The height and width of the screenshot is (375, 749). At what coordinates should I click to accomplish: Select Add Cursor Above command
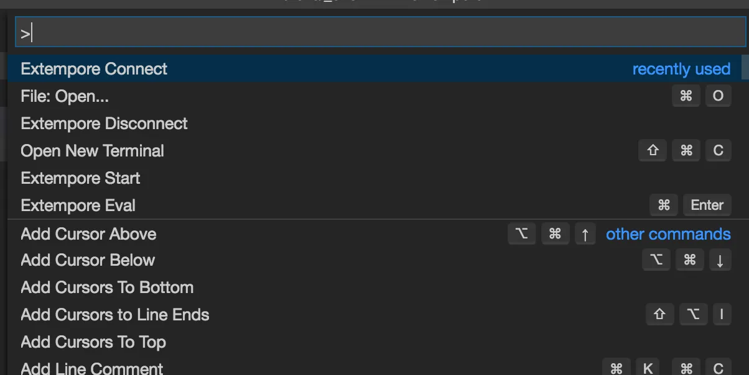click(88, 234)
